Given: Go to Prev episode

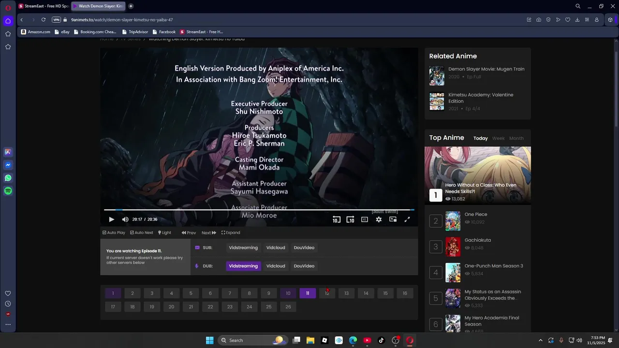Looking at the screenshot, I should (189, 232).
